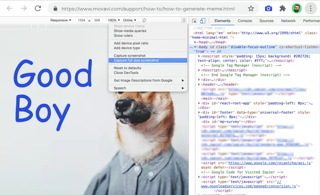
Task: Collapse the body element node
Action: 195,47
